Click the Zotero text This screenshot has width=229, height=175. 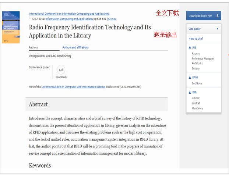point(195,68)
